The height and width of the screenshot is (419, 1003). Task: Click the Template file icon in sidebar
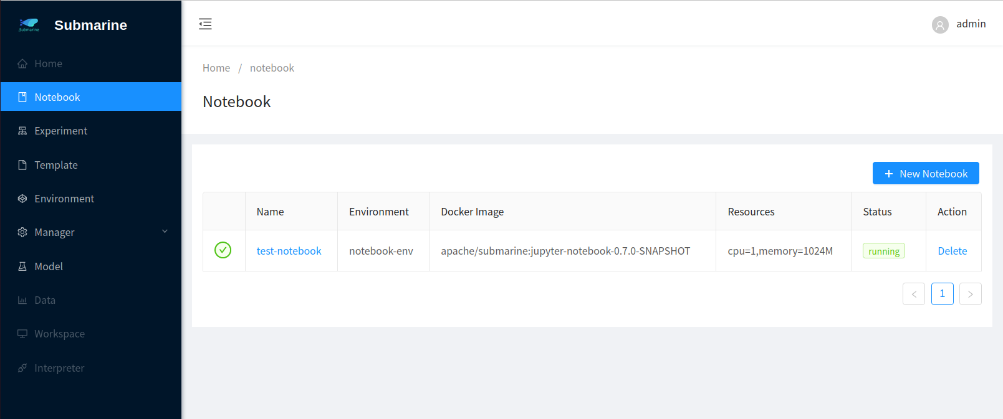coord(22,165)
